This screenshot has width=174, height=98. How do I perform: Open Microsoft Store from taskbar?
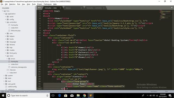pyautogui.click(x=66, y=96)
